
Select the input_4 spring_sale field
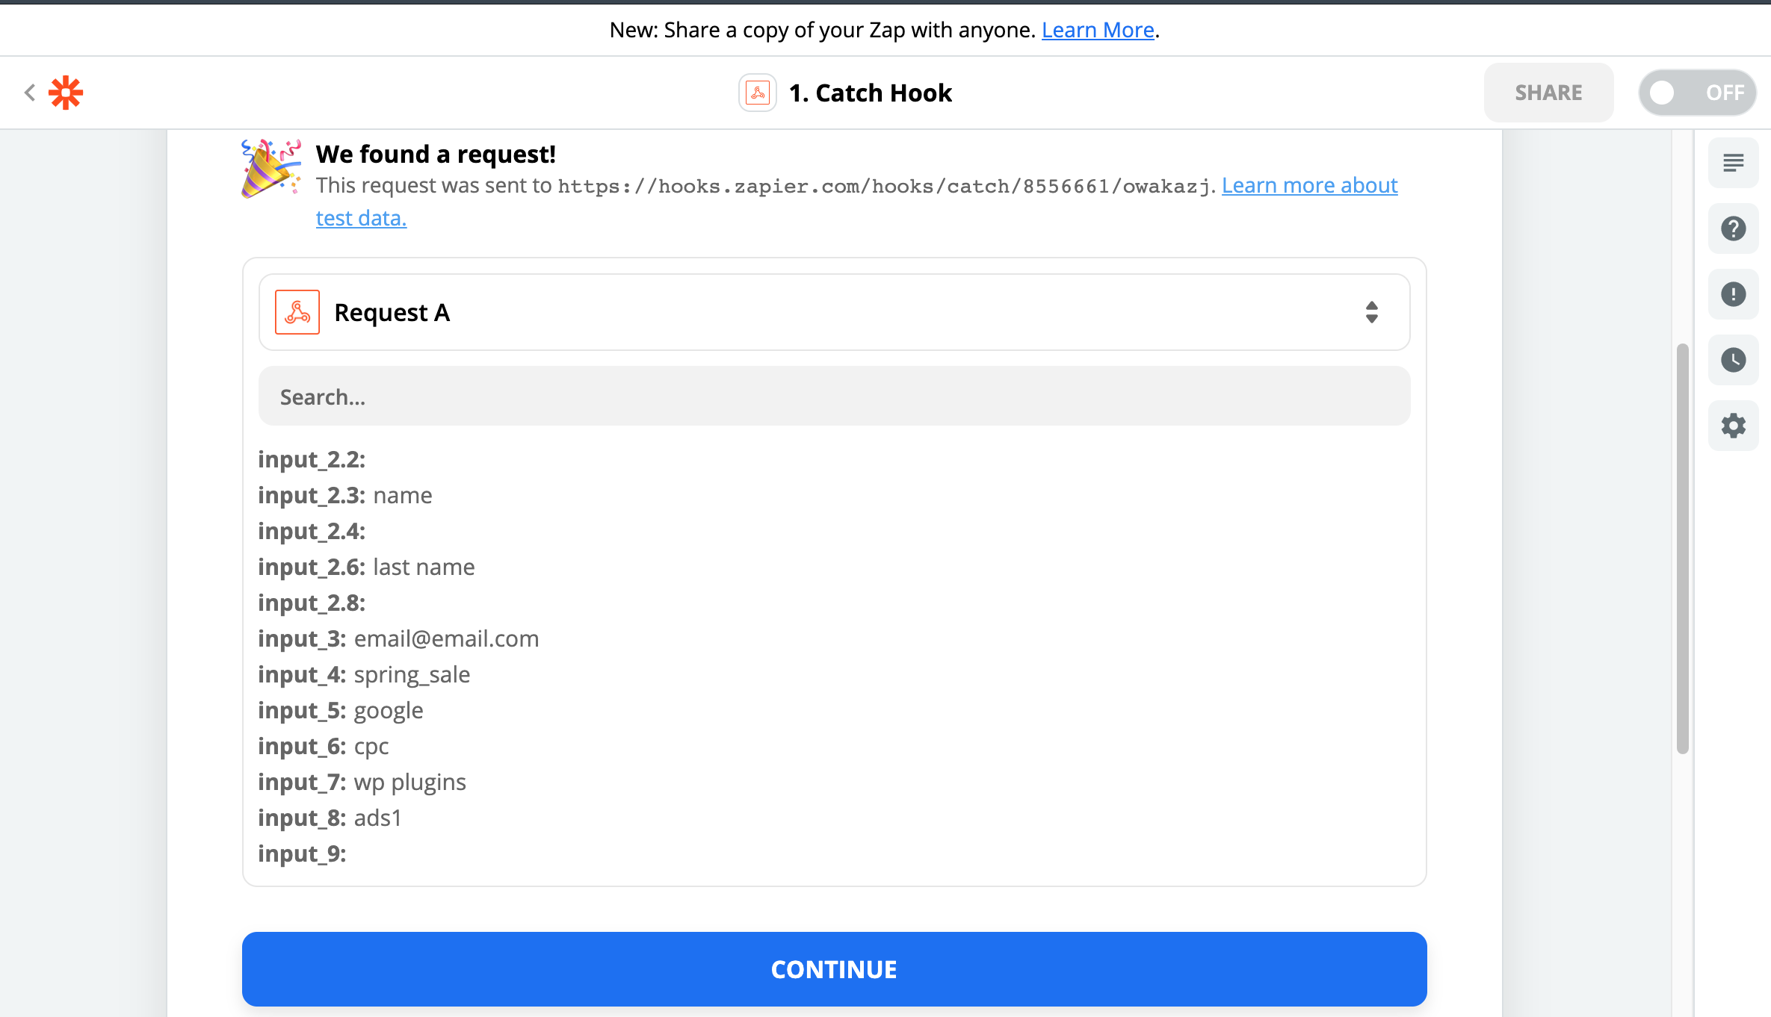point(364,674)
